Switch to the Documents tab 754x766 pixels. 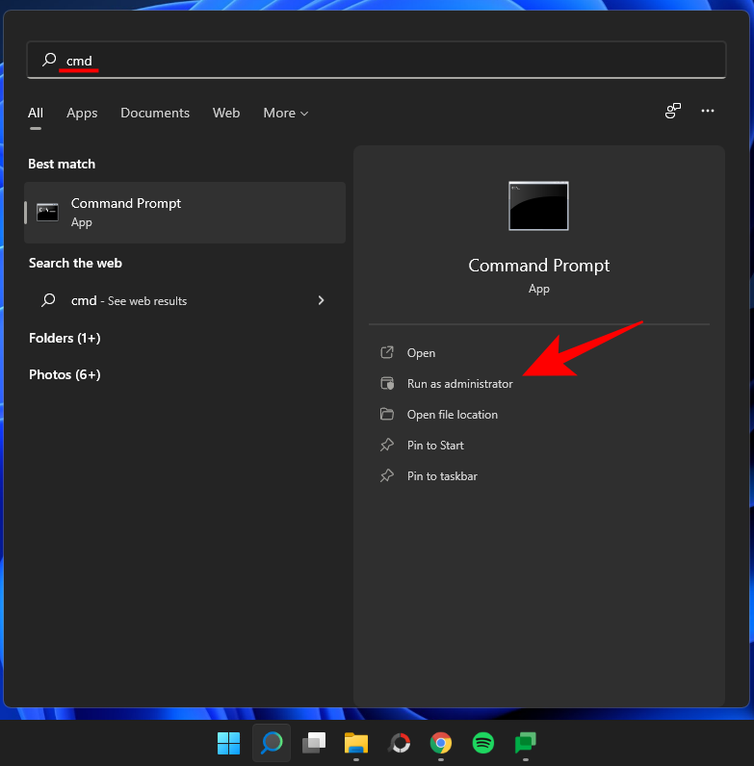[x=155, y=114]
